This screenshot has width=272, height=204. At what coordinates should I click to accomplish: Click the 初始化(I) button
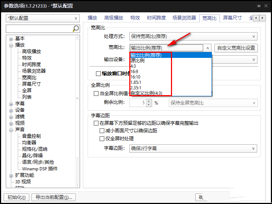coord(17,197)
